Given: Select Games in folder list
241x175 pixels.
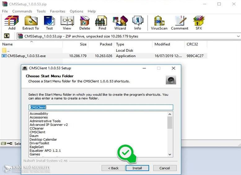Looking at the screenshot, I should pyautogui.click(x=35, y=154).
